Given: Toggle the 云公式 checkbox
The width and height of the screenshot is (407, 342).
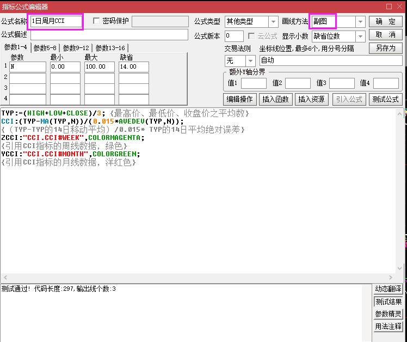Looking at the screenshot, I should [251, 36].
